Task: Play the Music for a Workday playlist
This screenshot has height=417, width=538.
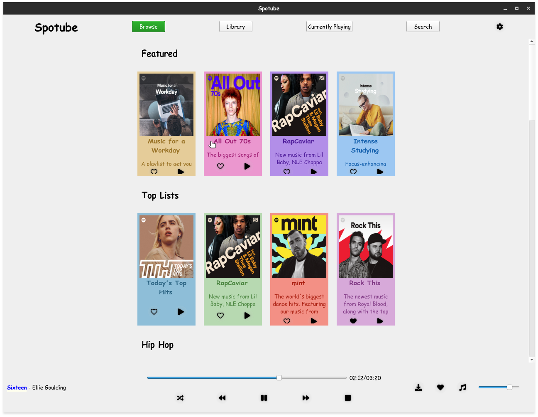Action: pos(181,172)
